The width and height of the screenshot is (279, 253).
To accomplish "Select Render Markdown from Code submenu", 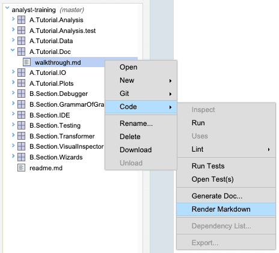I will click(226, 209).
